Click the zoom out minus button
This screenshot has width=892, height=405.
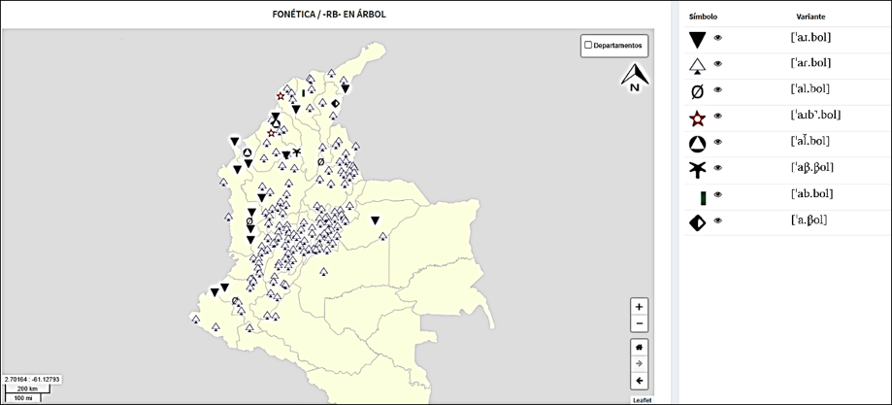[x=639, y=323]
